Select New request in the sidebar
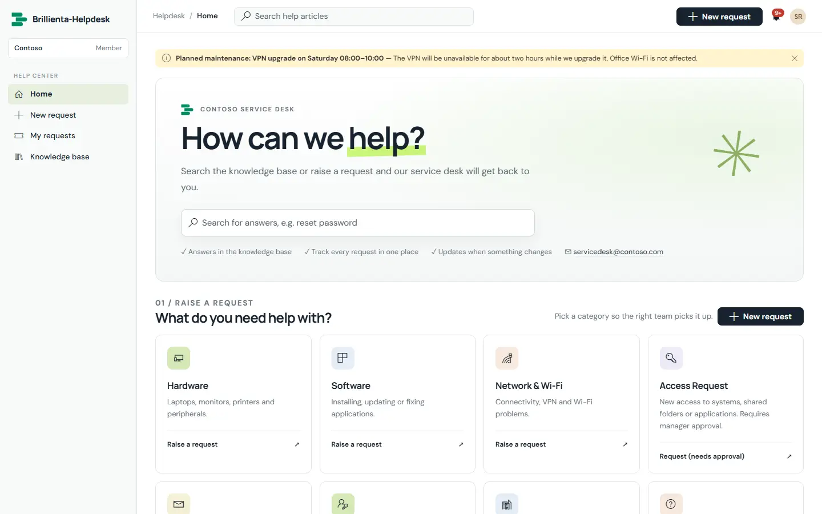The height and width of the screenshot is (514, 822). [68, 115]
